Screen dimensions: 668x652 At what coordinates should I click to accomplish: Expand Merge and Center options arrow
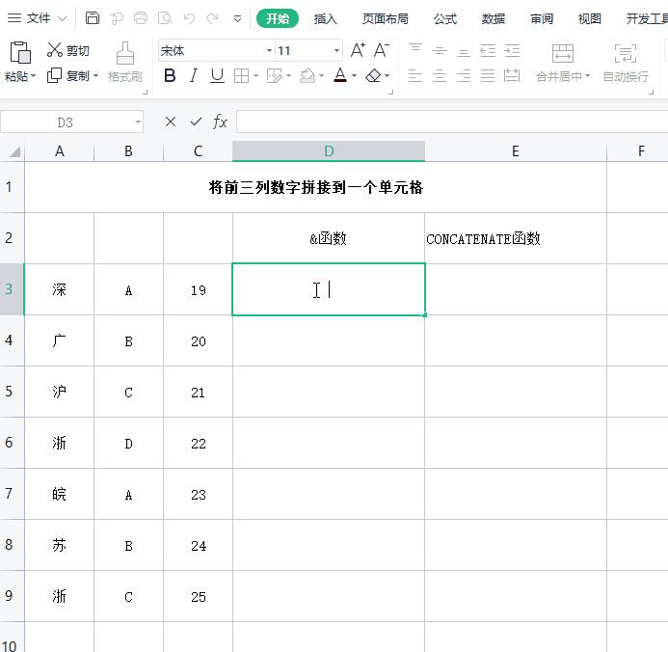coord(587,76)
